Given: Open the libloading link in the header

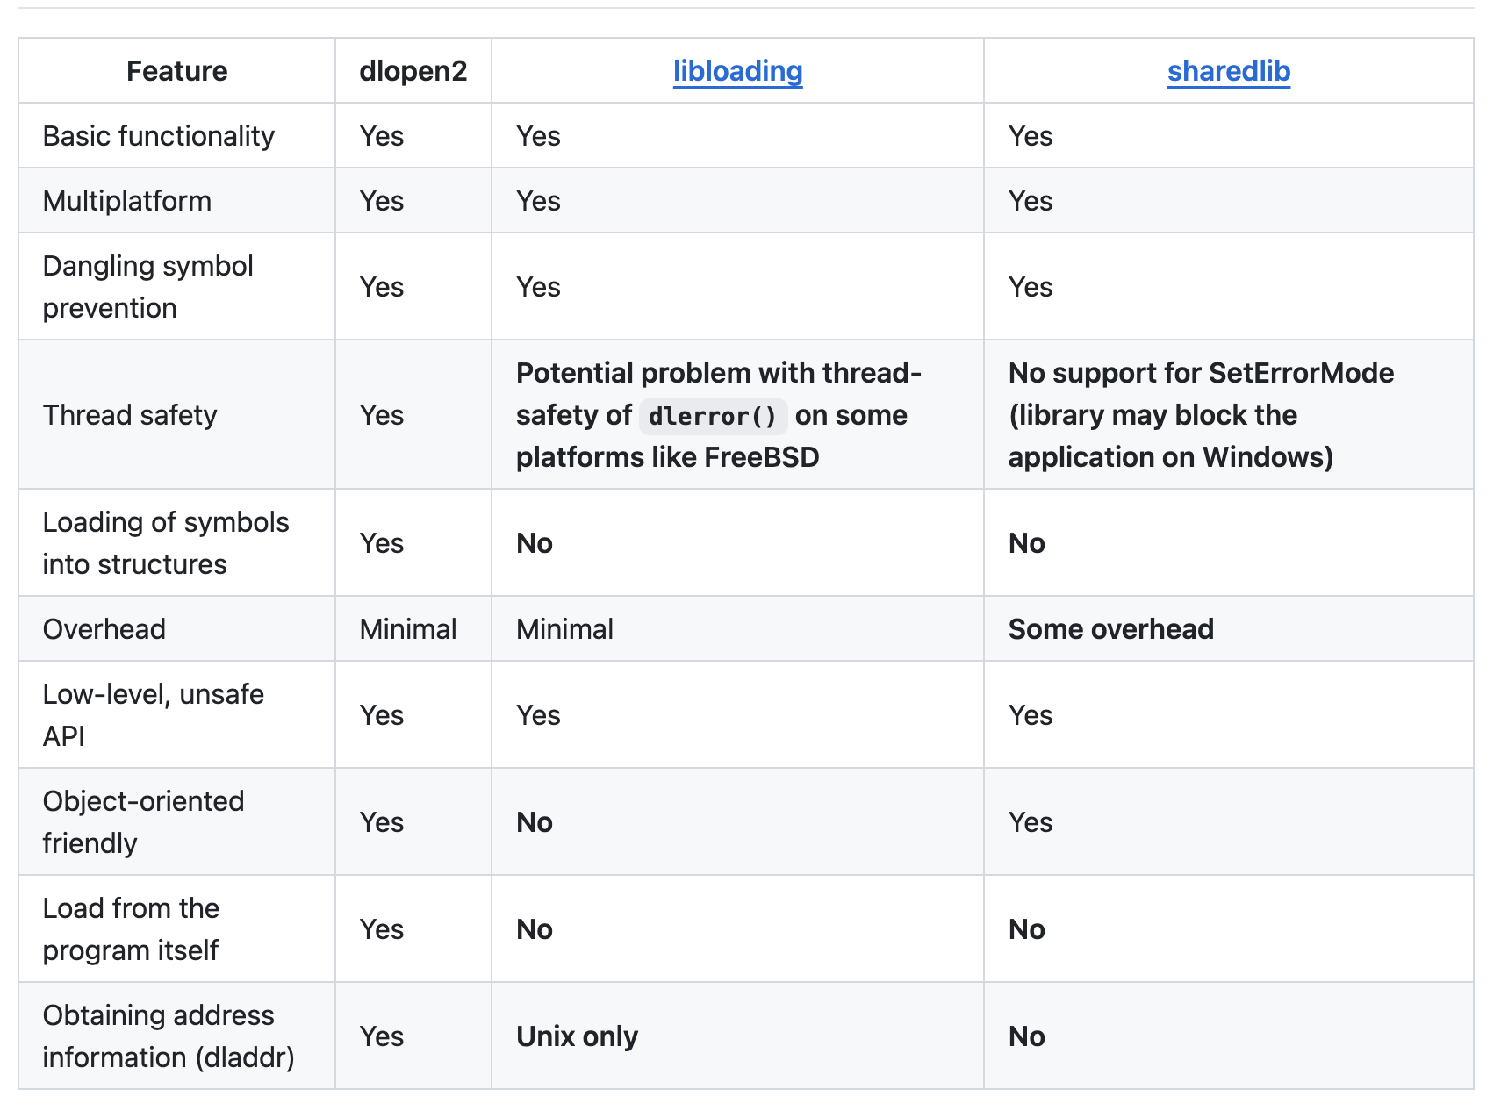Looking at the screenshot, I should point(737,71).
